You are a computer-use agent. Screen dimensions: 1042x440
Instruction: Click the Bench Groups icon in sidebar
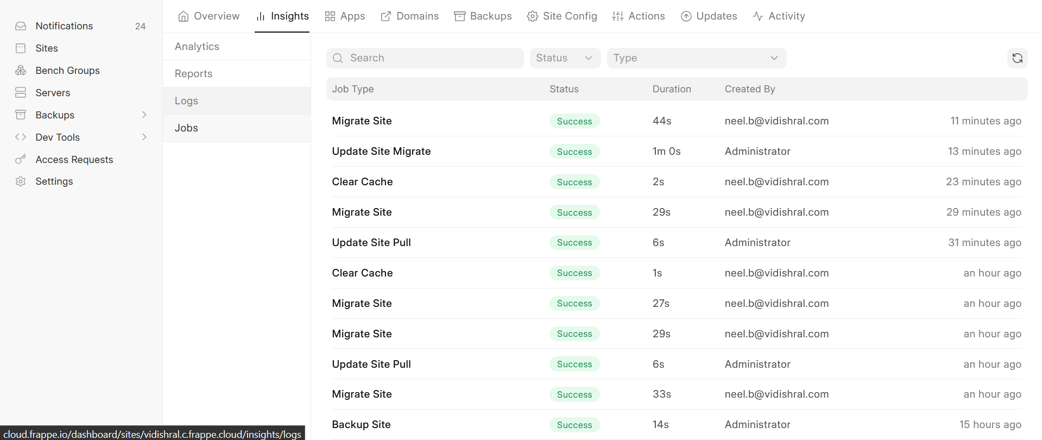pyautogui.click(x=21, y=71)
